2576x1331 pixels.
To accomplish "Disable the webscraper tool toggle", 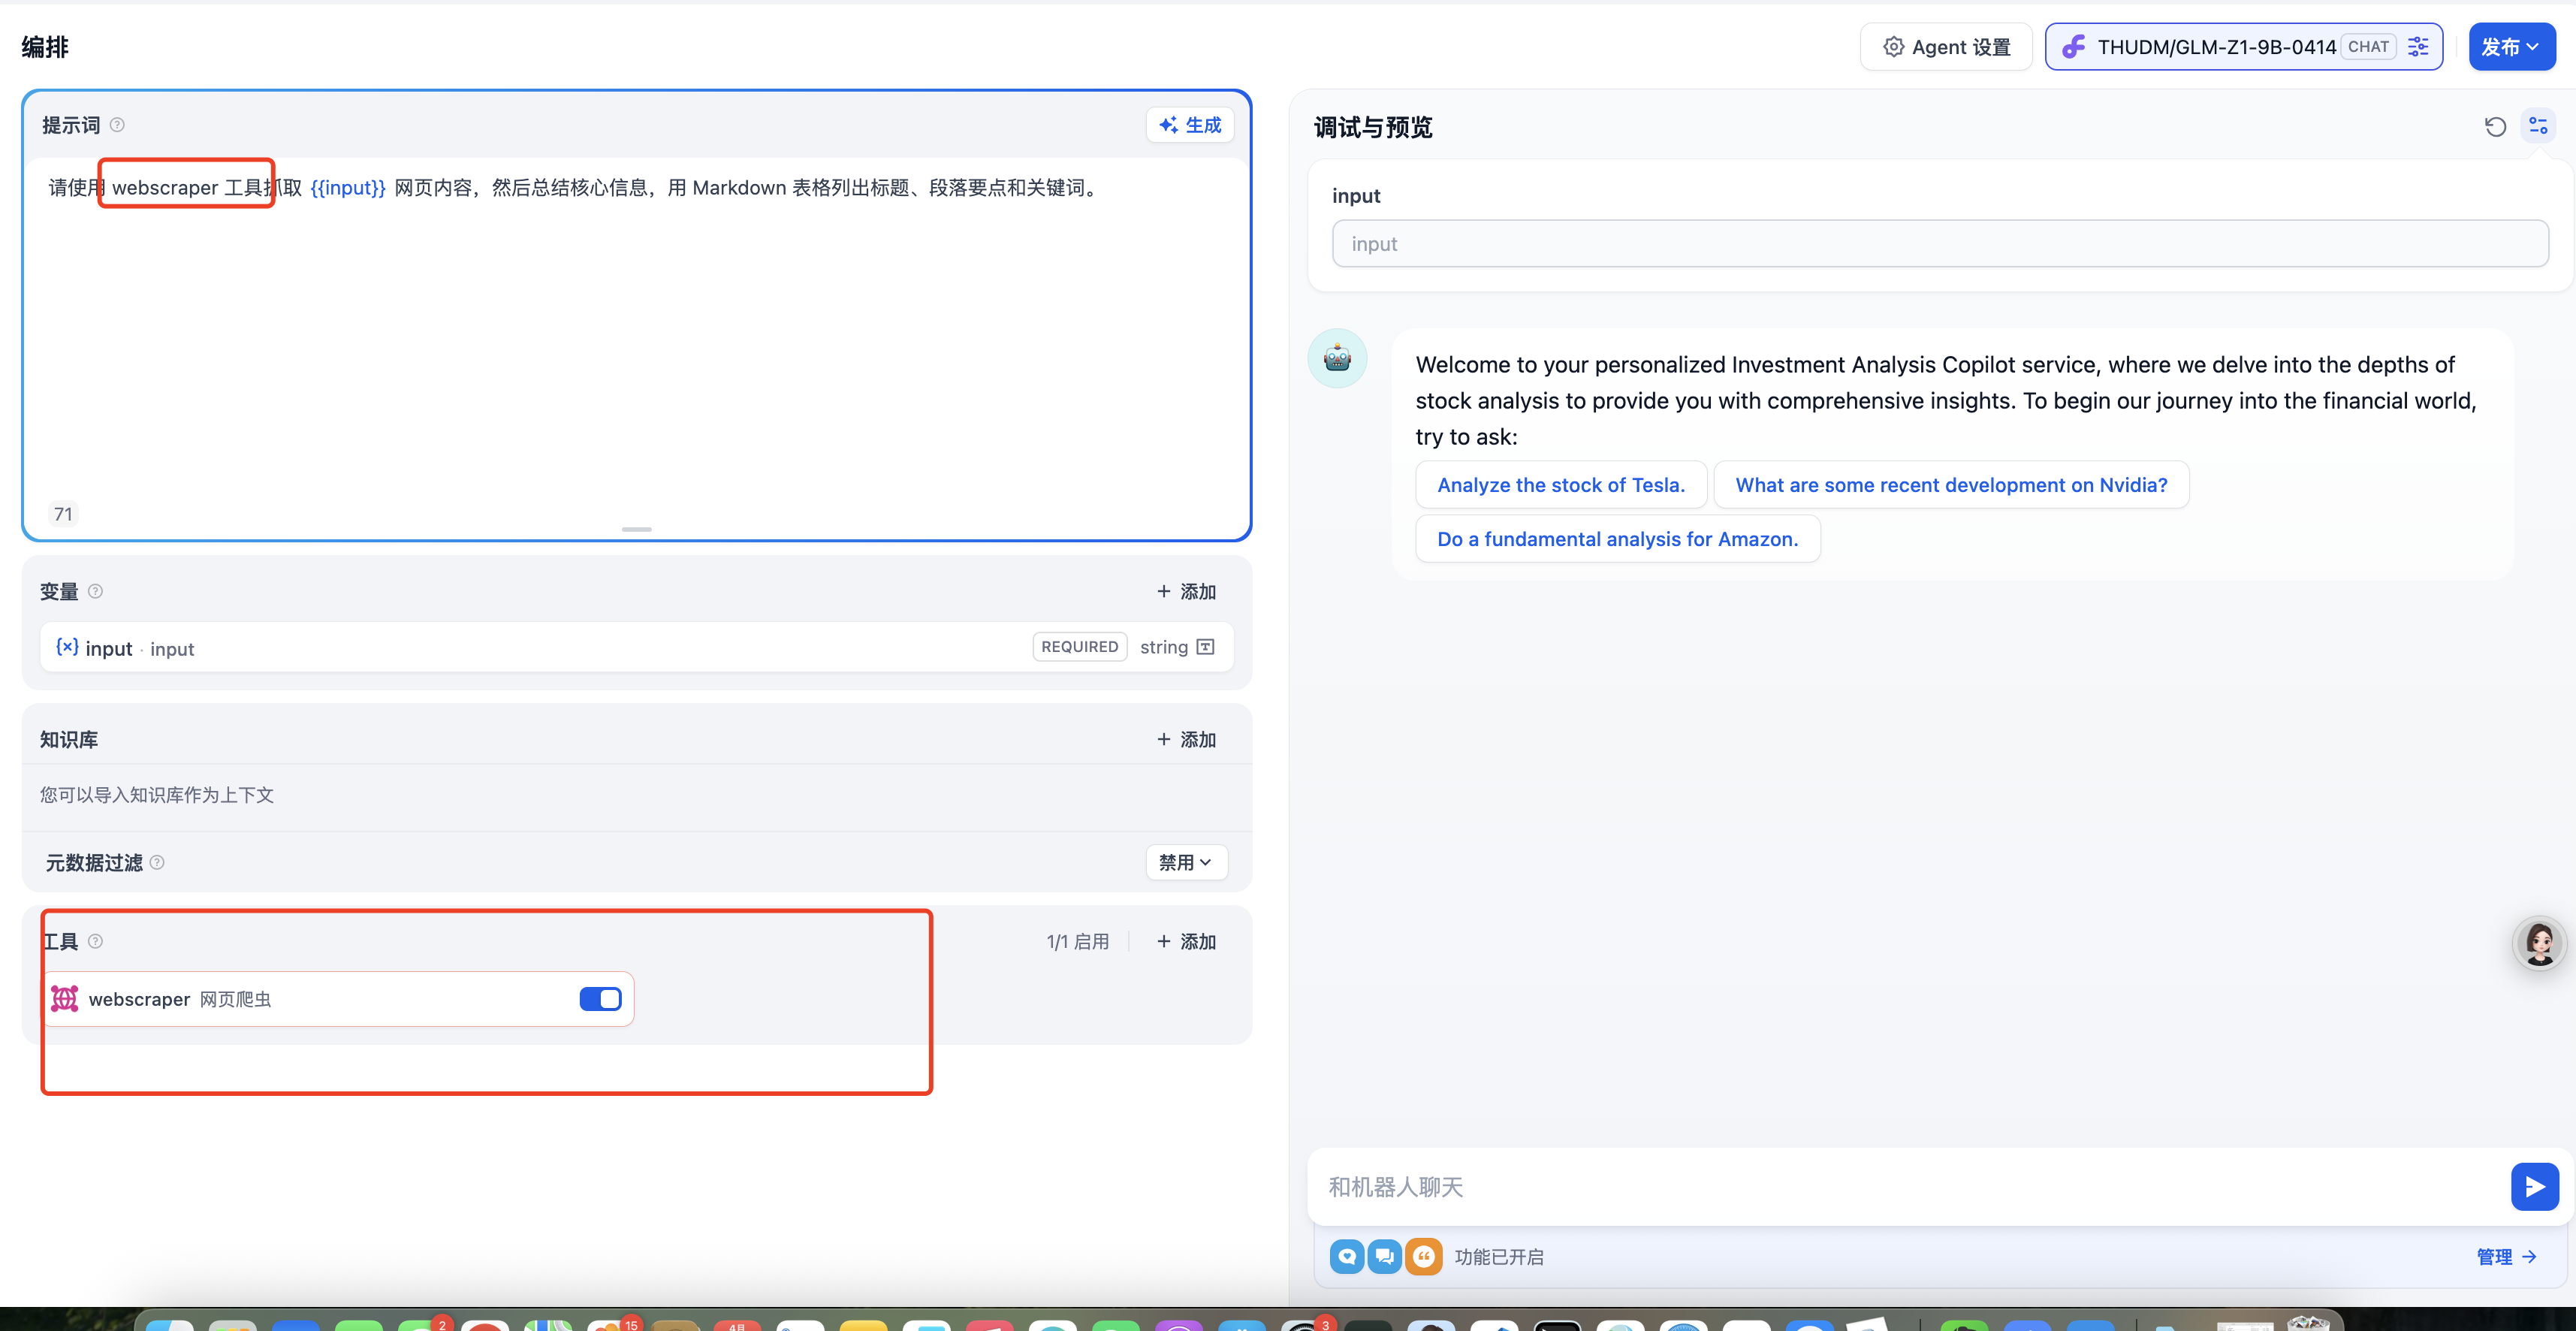I will 600,999.
